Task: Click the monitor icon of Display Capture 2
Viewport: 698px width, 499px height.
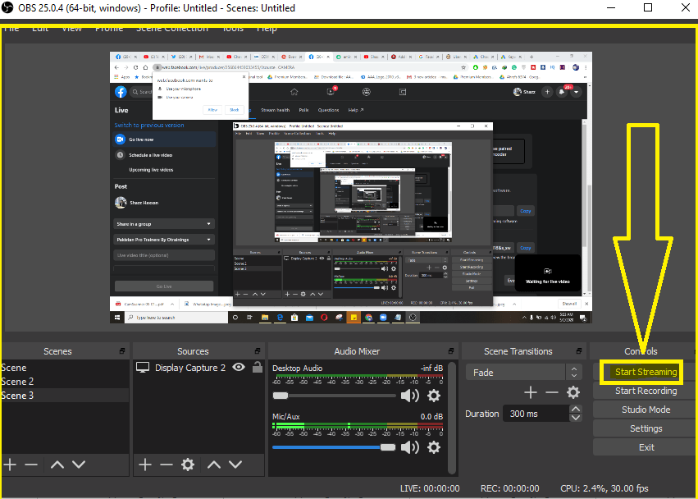Action: 143,368
